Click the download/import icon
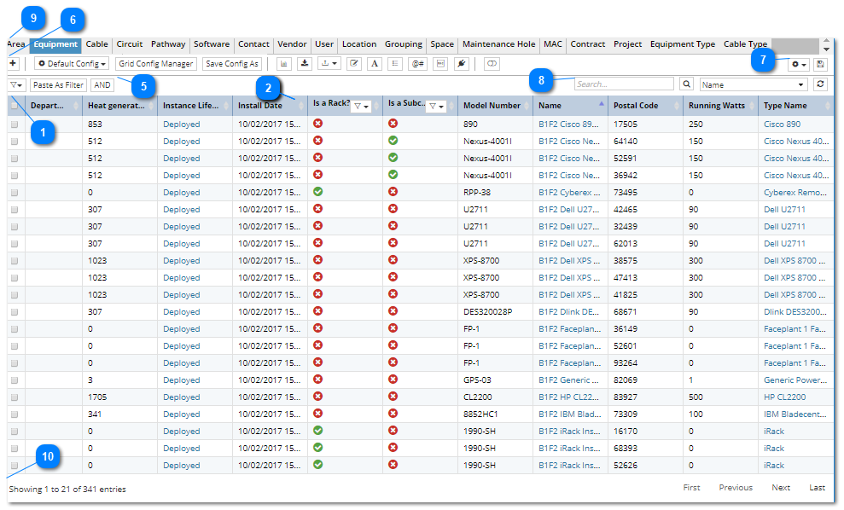Screen dimensions: 844x510 (305, 63)
